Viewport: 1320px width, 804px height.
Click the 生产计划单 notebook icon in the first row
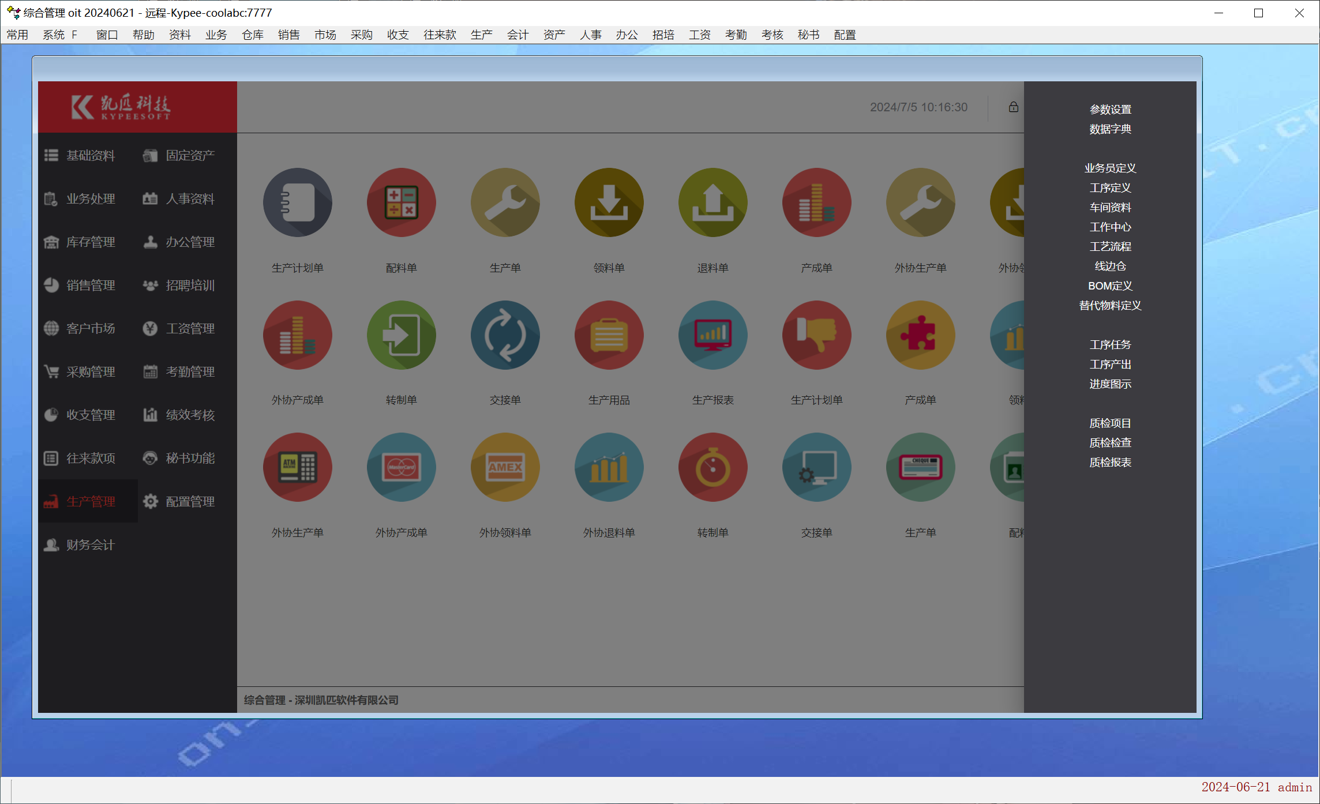coord(297,202)
